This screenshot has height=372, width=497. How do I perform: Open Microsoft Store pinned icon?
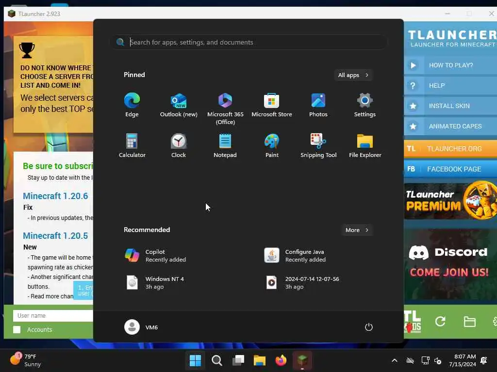(x=272, y=105)
